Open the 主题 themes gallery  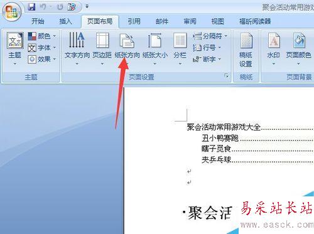point(15,48)
